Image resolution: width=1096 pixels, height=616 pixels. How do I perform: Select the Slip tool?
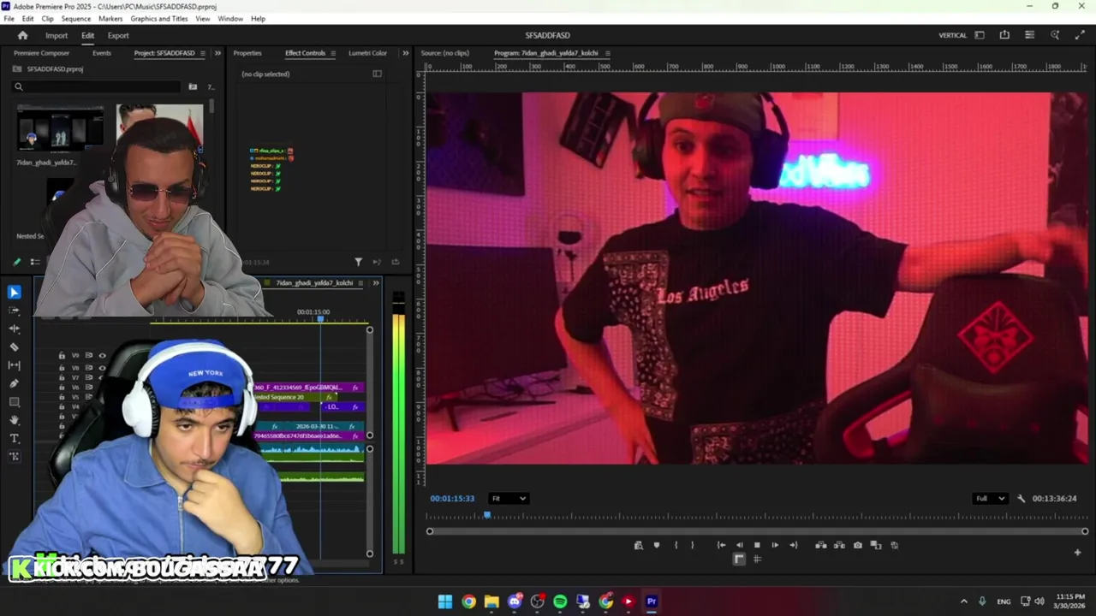[x=15, y=365]
